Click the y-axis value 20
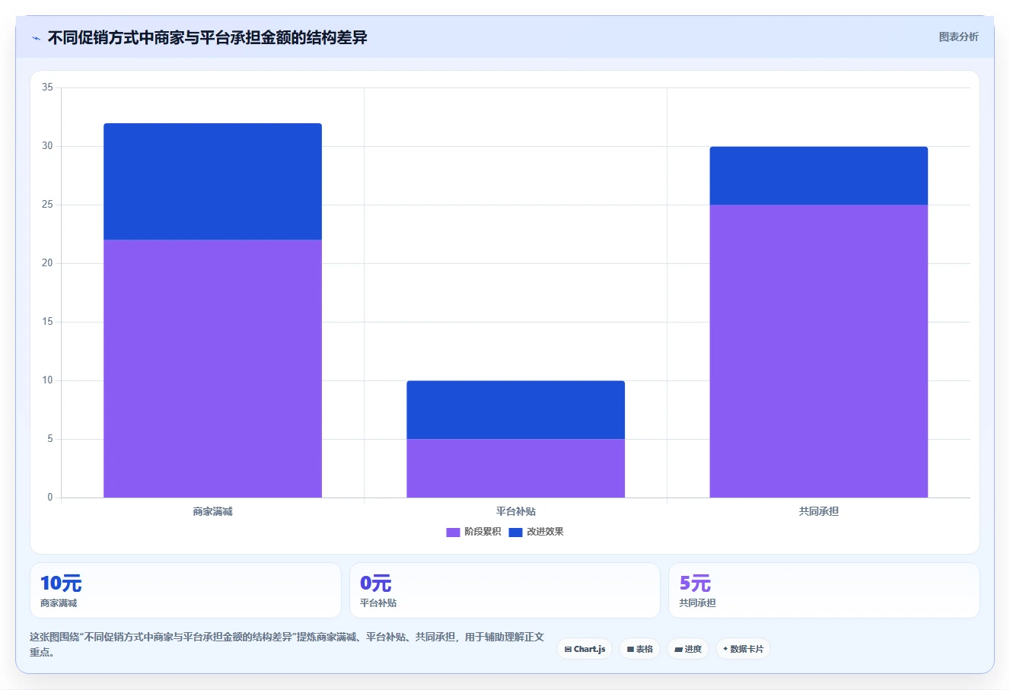The height and width of the screenshot is (690, 1010). click(47, 263)
